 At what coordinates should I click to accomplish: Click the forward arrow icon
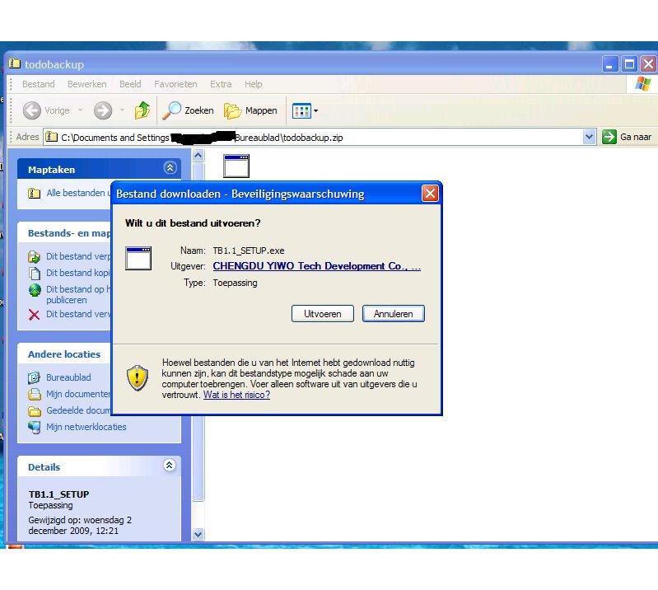103,110
